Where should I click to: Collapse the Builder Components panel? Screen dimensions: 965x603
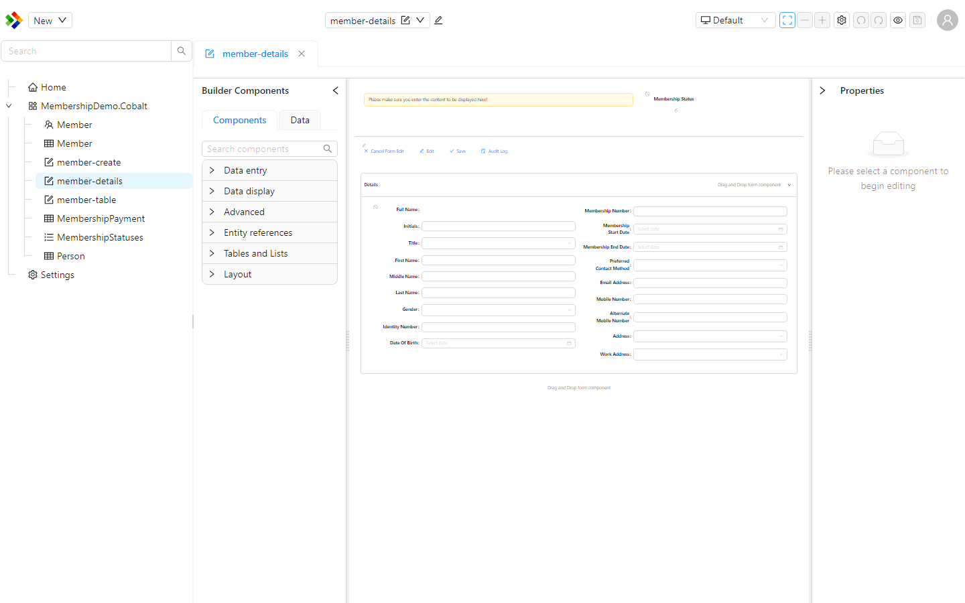click(x=335, y=90)
